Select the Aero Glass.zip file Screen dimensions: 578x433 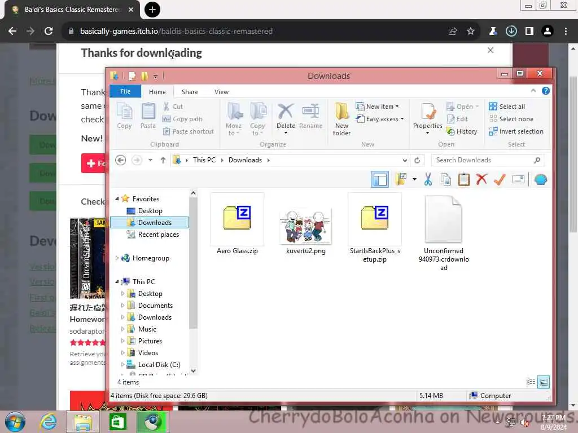[238, 224]
